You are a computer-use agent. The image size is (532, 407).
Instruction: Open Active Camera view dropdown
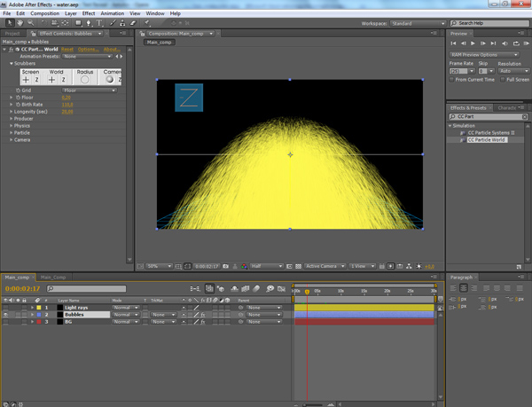pos(325,266)
